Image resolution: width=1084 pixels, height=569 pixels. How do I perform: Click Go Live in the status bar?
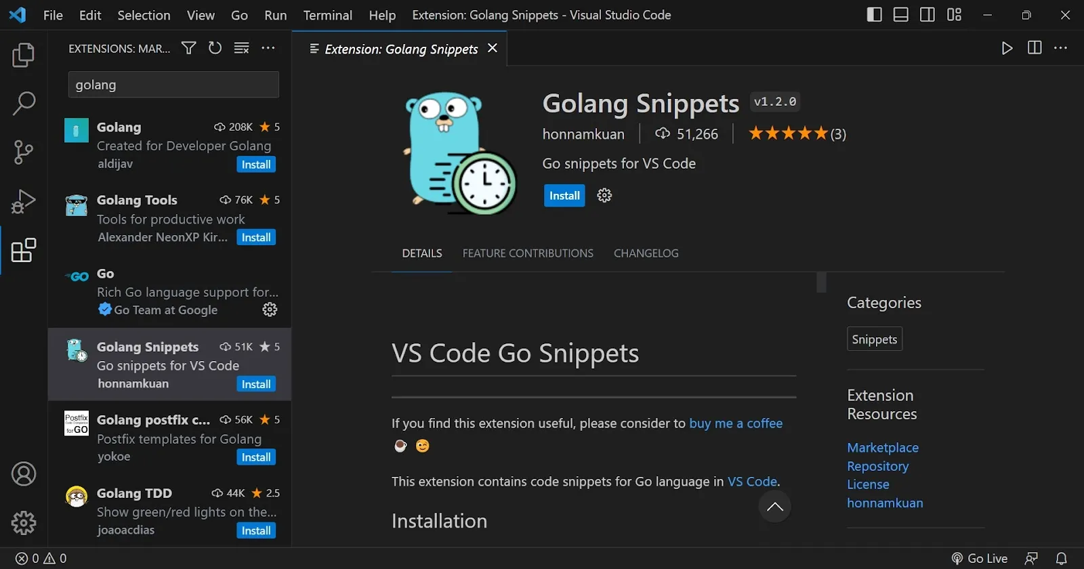[980, 558]
